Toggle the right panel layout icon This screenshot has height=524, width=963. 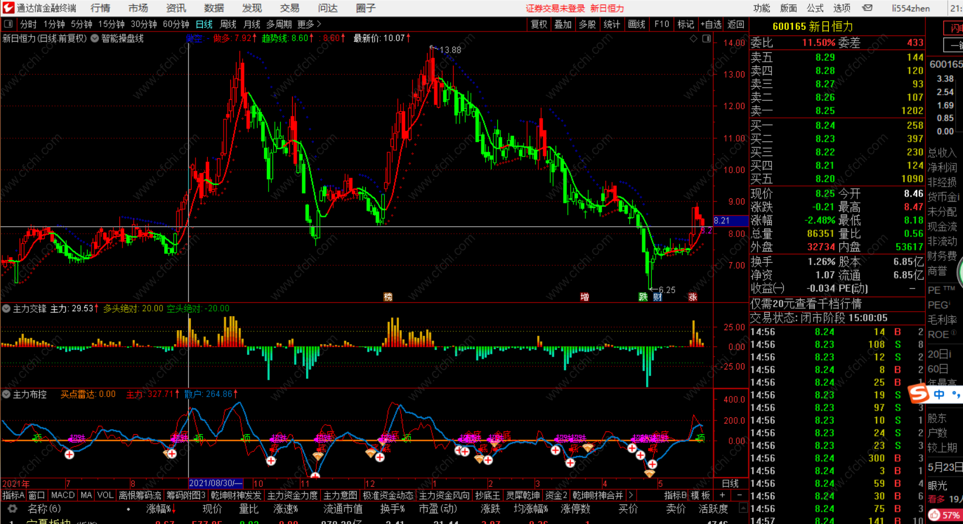coord(706,39)
